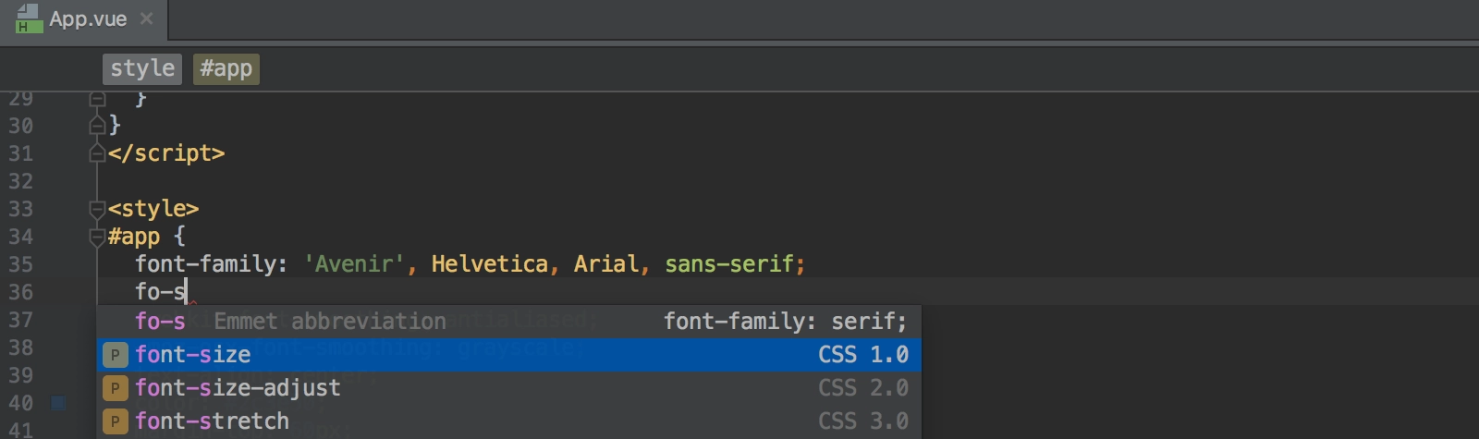Click the </script> closing tag text
Viewport: 1479px width, 439px height.
click(166, 153)
